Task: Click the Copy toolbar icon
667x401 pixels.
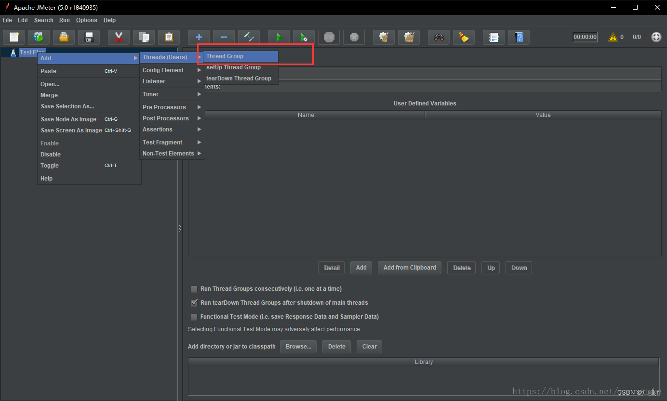Action: coord(144,37)
